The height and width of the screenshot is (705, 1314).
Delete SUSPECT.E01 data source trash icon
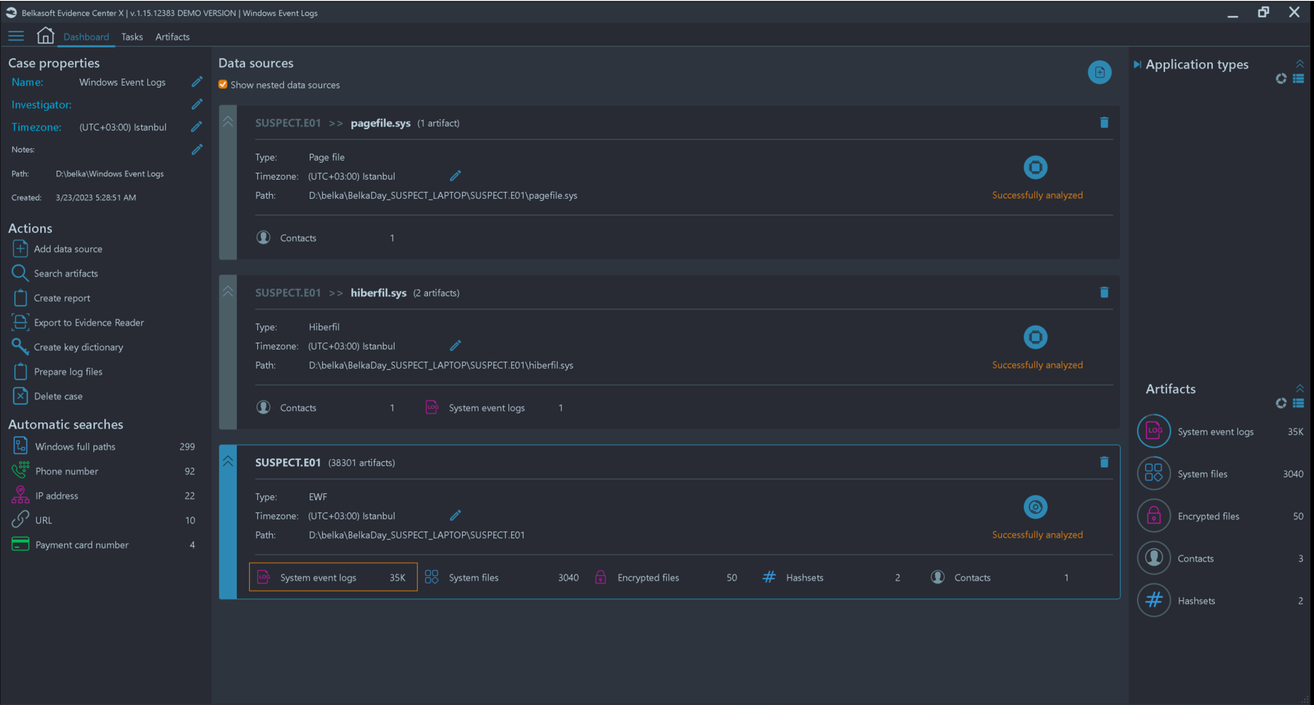[1104, 462]
